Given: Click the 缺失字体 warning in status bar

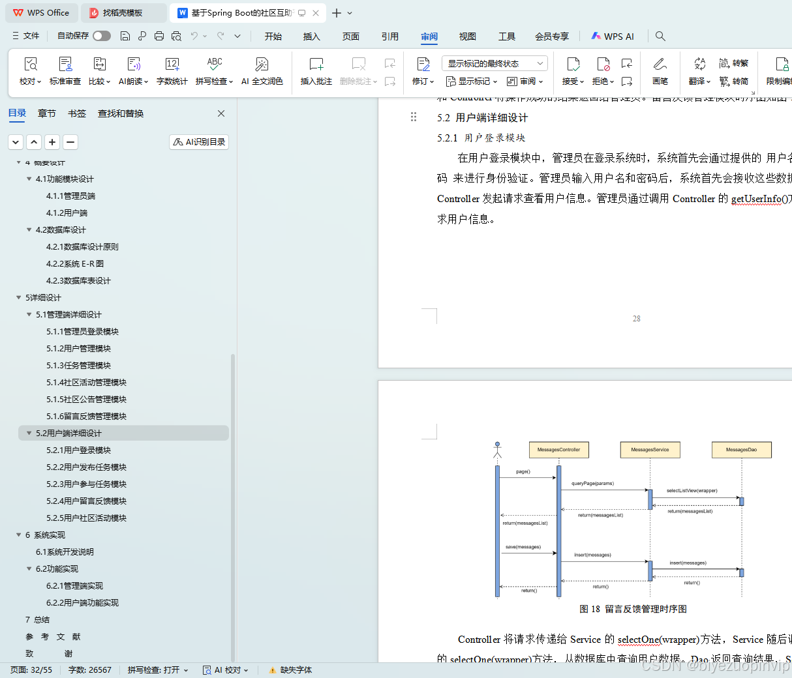Looking at the screenshot, I should pyautogui.click(x=290, y=670).
